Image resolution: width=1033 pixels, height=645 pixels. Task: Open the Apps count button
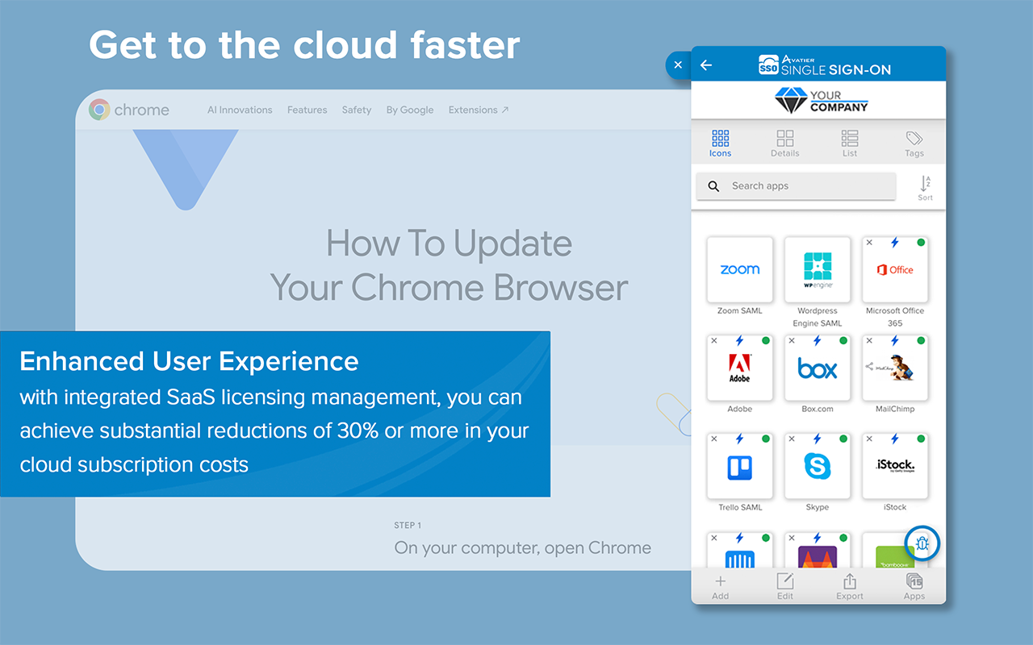coord(914,586)
